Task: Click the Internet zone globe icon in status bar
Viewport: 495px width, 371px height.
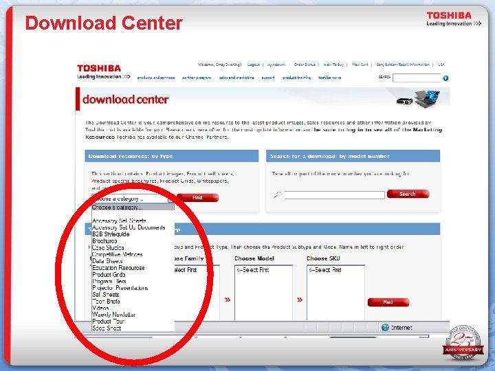Action: point(385,328)
